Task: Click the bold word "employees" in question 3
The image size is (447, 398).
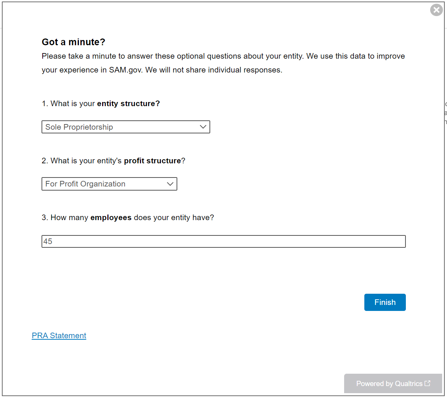Action: click(x=111, y=217)
